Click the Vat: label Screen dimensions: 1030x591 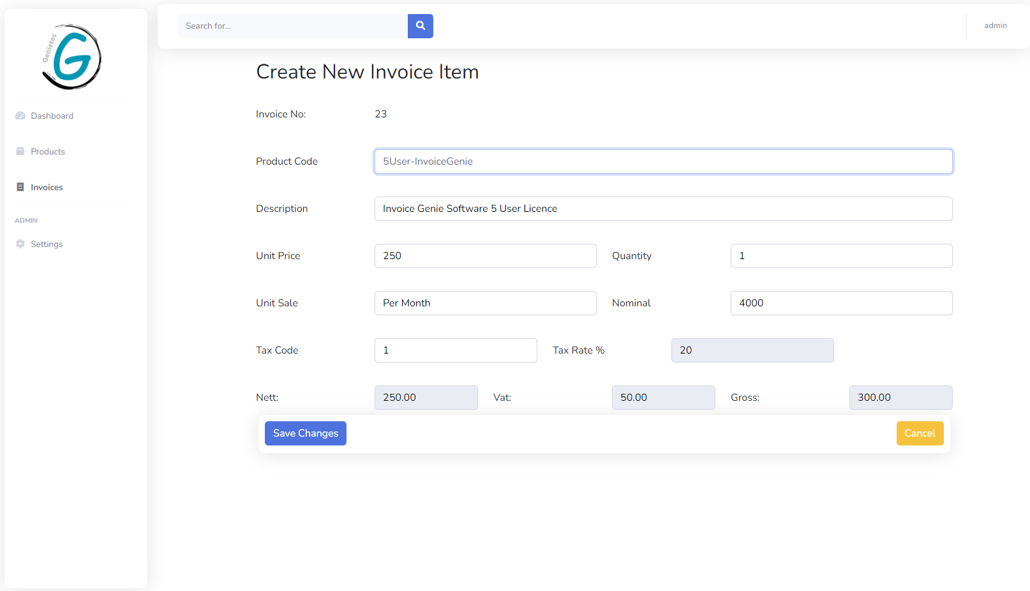(x=502, y=398)
